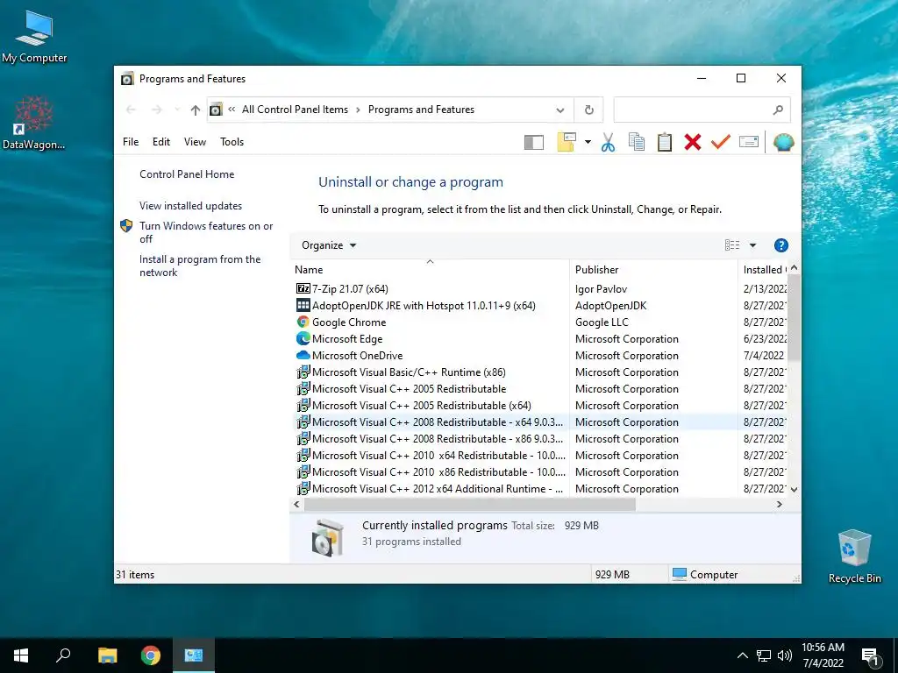Click the Copy toolbar icon
898x673 pixels.
637,142
